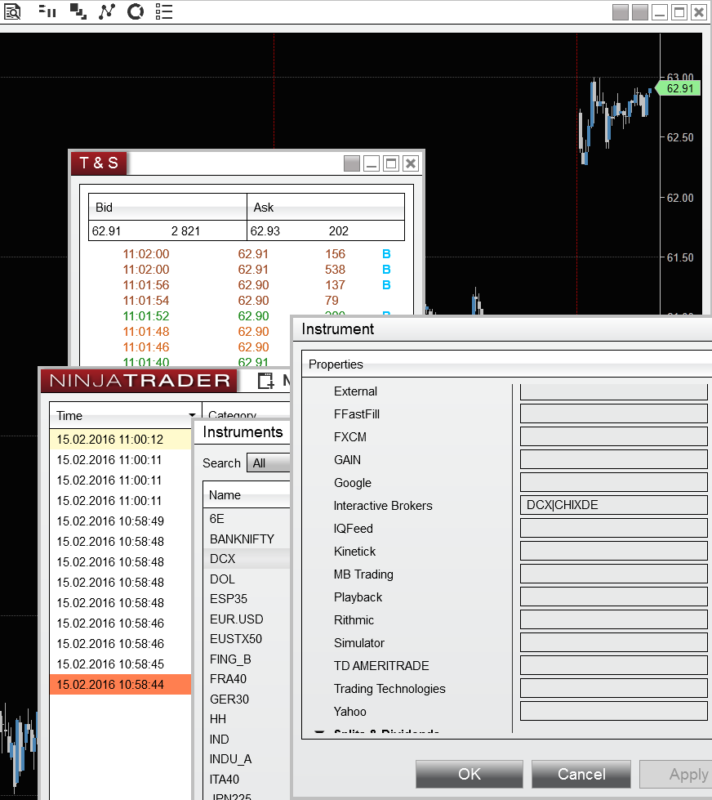This screenshot has height=800, width=712.
Task: Maximize the T&S window
Action: (x=391, y=163)
